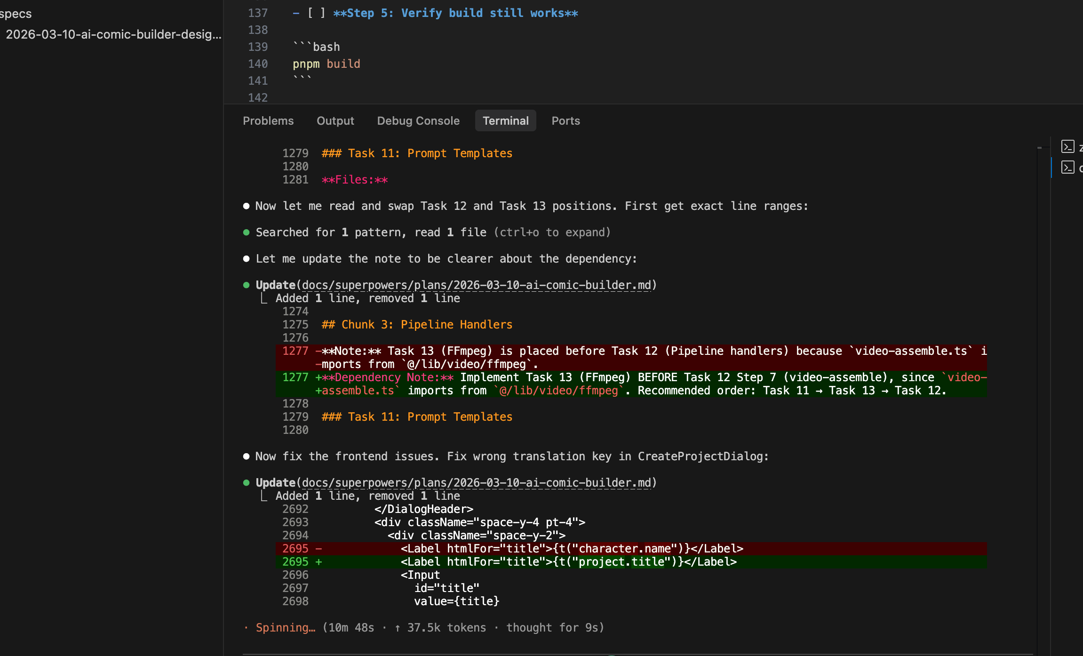Click the unchecked Step 5 markdown checkbox
This screenshot has height=656, width=1083.
pyautogui.click(x=316, y=13)
